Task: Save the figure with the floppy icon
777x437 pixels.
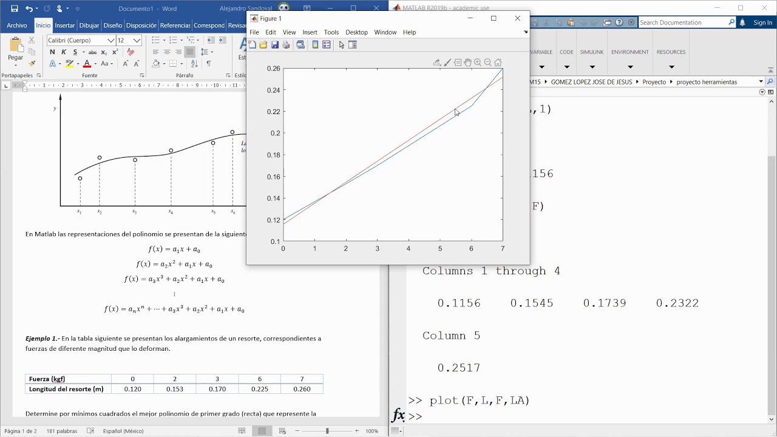Action: coord(274,45)
